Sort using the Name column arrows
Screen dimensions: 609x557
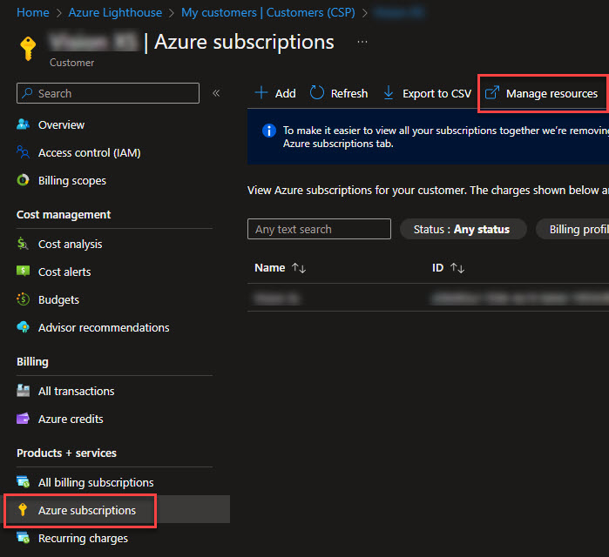point(299,268)
